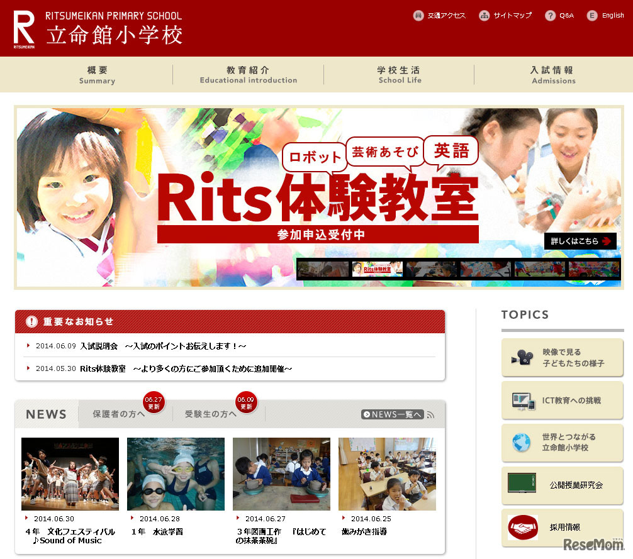This screenshot has width=633, height=559.
Task: Open the サイトマップ link
Action: pyautogui.click(x=512, y=16)
